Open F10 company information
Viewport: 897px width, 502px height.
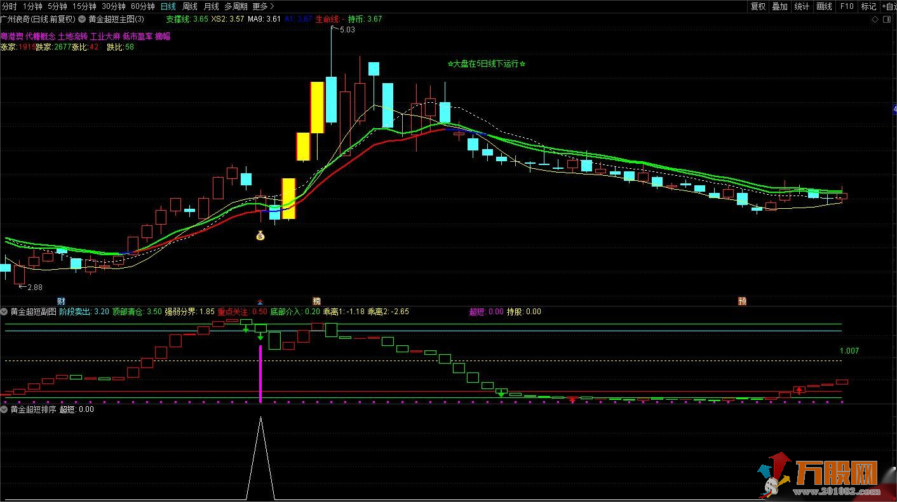tap(847, 6)
